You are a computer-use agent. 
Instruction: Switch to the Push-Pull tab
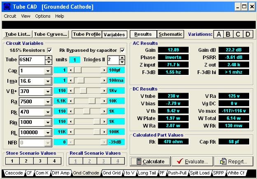(178, 173)
